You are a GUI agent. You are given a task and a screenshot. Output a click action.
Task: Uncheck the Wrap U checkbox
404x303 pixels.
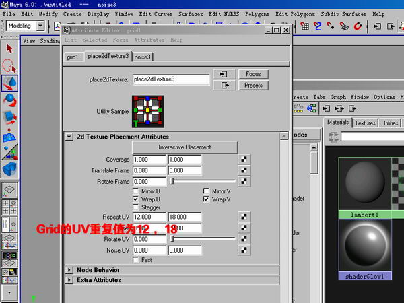135,199
